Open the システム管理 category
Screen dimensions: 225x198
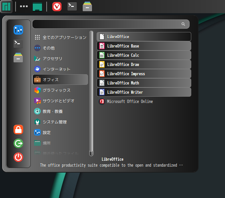tap(60, 122)
